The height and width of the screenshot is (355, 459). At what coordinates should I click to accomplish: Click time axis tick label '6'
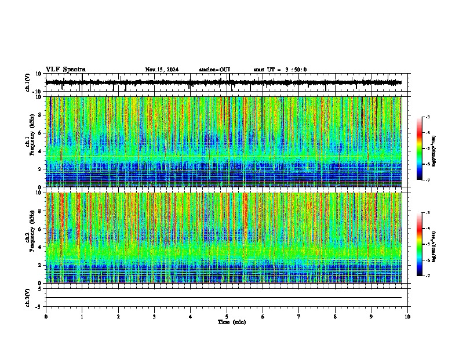[263, 317]
